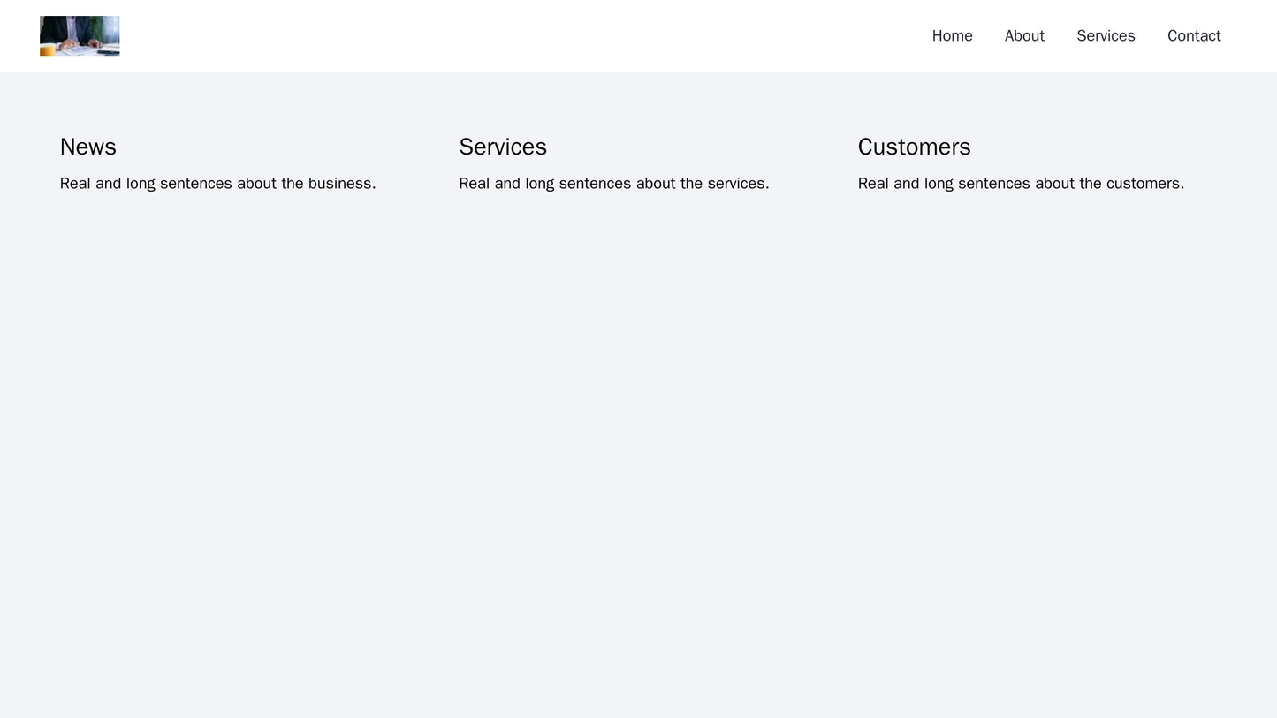Click the News section heading

87,147
